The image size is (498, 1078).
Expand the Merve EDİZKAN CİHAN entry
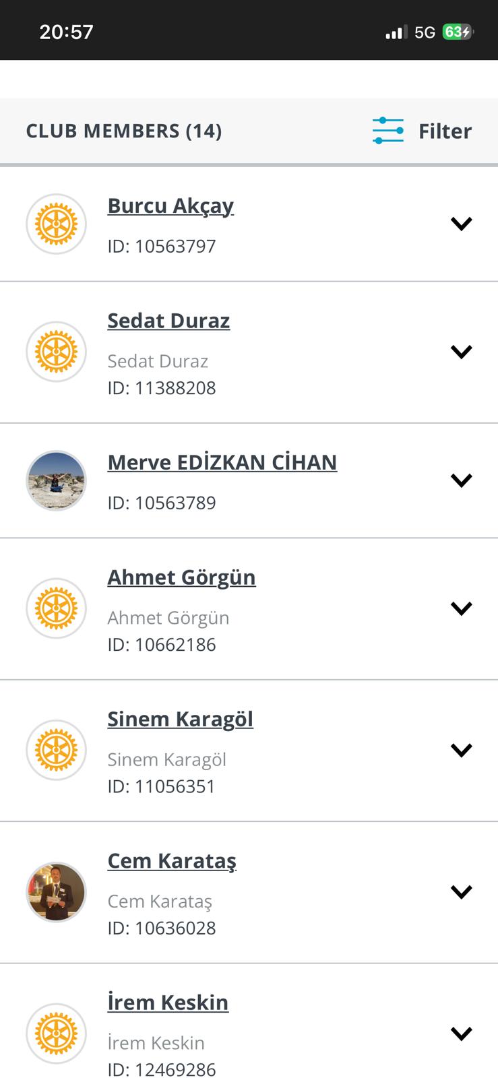point(461,480)
